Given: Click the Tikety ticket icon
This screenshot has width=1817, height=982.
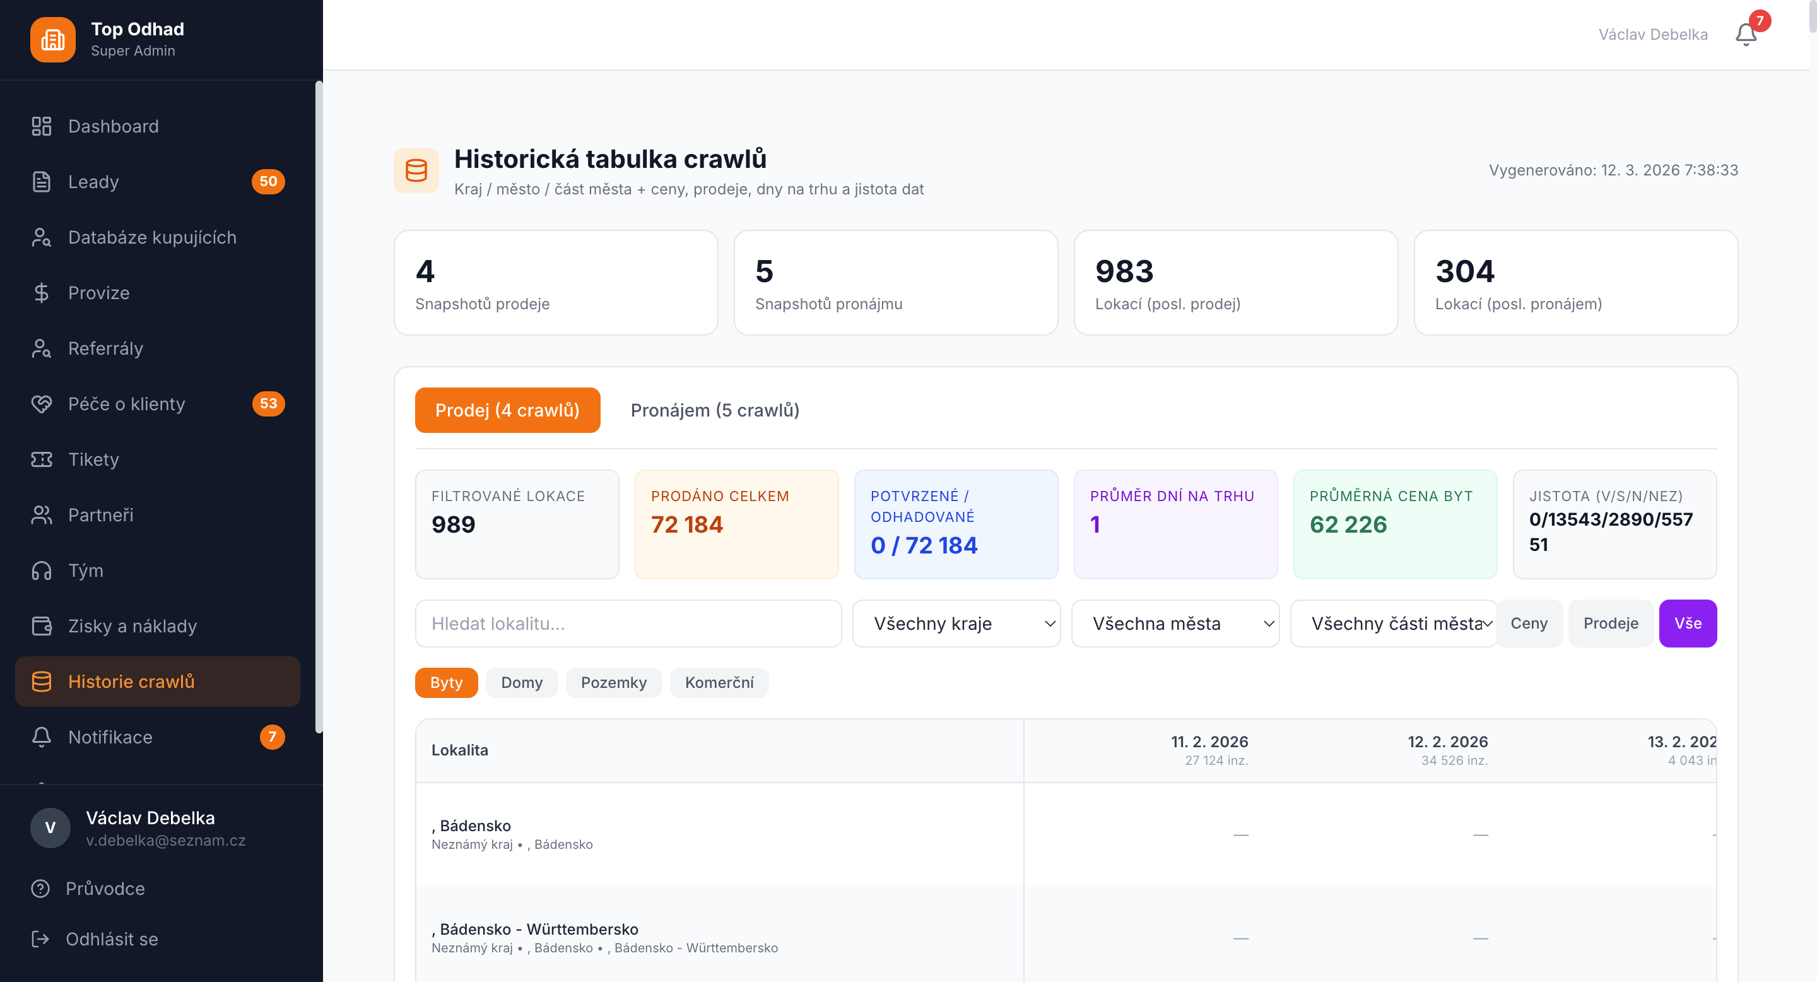Looking at the screenshot, I should pos(42,459).
